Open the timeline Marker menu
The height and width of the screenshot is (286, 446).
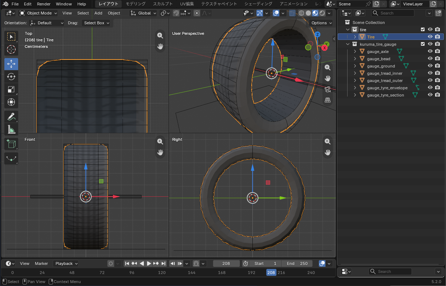[x=41, y=263]
